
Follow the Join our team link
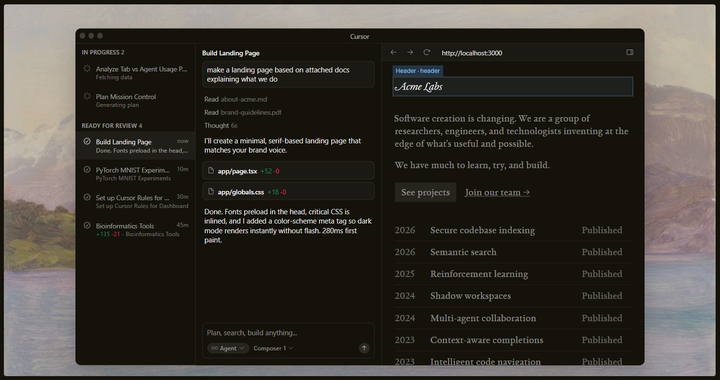[497, 192]
